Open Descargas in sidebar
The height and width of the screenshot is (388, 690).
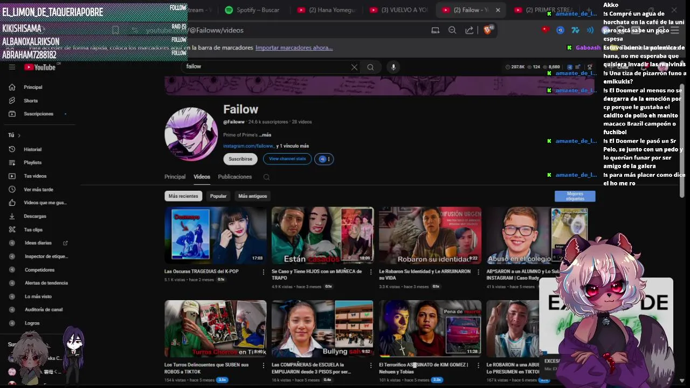point(35,216)
